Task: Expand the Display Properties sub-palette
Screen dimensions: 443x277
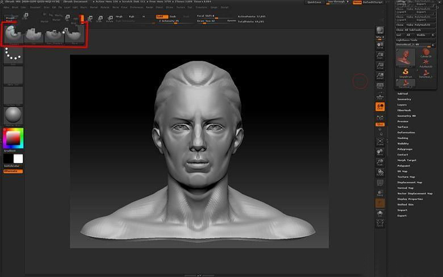Action: (x=410, y=199)
